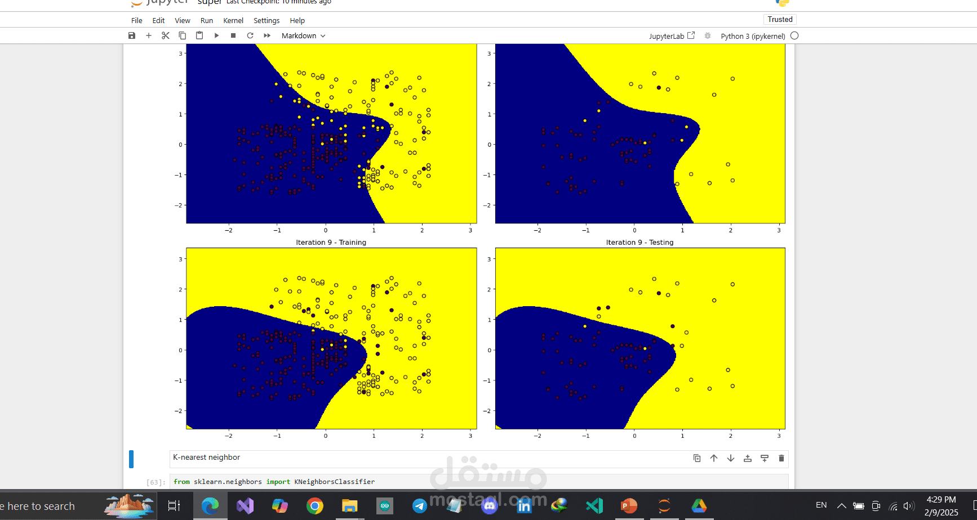977x520 pixels.
Task: Switch kernel via Python 3 (ipykernel) label
Action: pos(753,36)
